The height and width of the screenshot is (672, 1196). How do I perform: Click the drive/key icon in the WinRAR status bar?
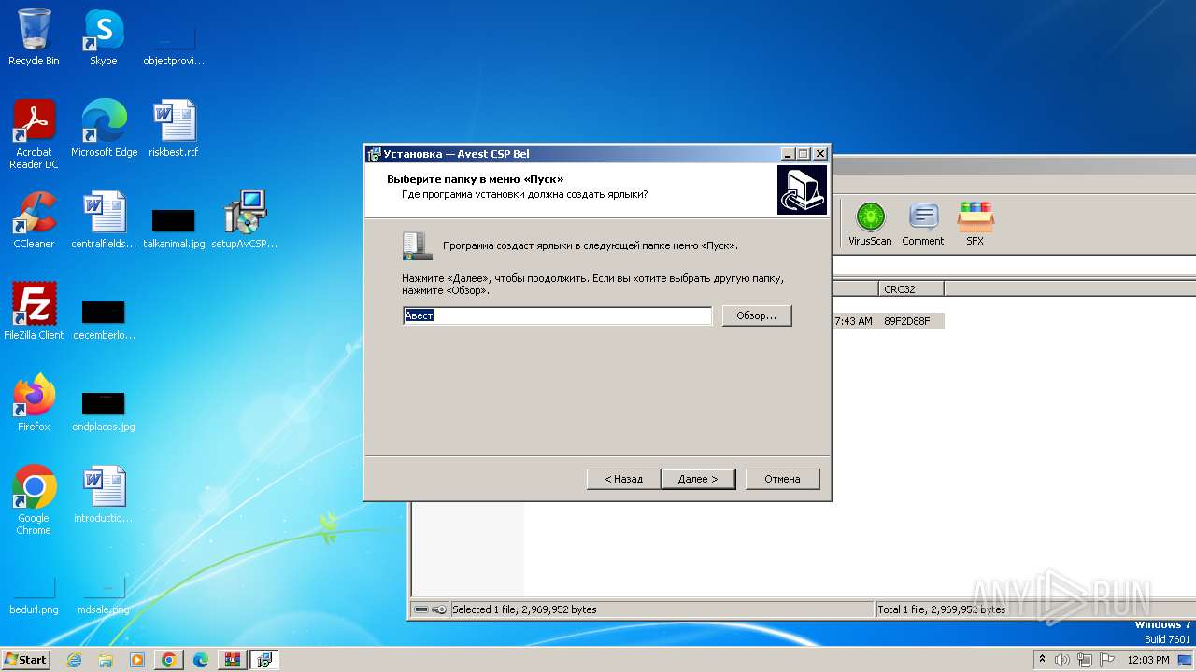point(431,609)
